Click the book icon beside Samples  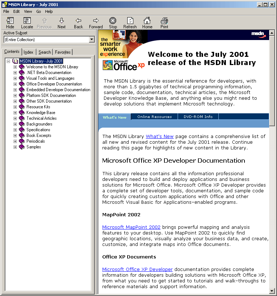click(22, 147)
